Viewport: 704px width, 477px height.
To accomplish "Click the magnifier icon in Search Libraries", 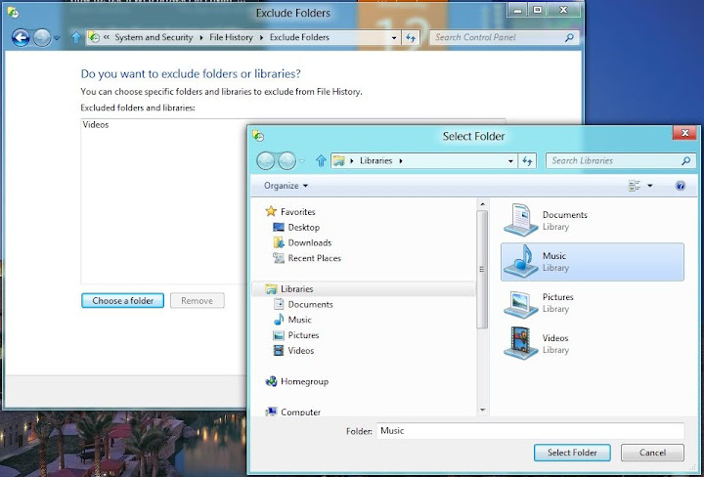I will pyautogui.click(x=686, y=160).
